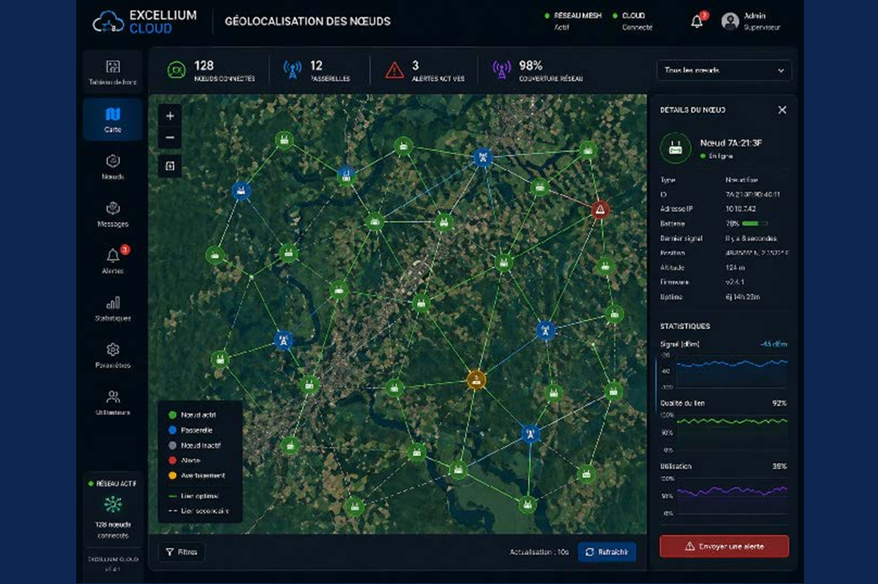
Task: Click the "Passerelle" legend entry
Action: pos(190,430)
